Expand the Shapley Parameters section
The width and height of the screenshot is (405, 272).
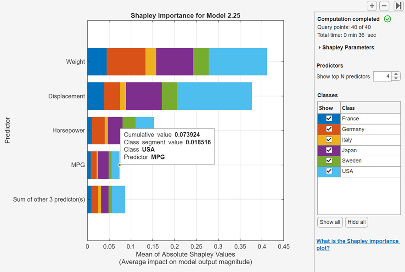[x=320, y=47]
